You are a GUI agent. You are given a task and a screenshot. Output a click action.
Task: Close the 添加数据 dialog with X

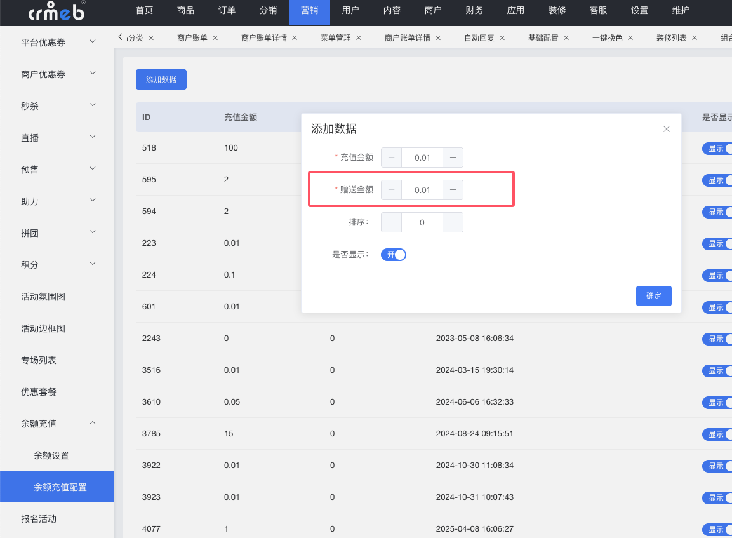click(666, 129)
